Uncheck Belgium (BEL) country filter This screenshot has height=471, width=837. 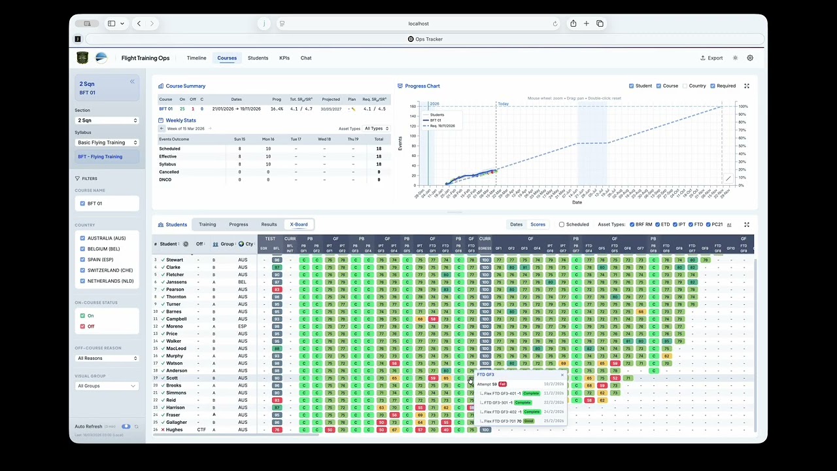(x=82, y=249)
